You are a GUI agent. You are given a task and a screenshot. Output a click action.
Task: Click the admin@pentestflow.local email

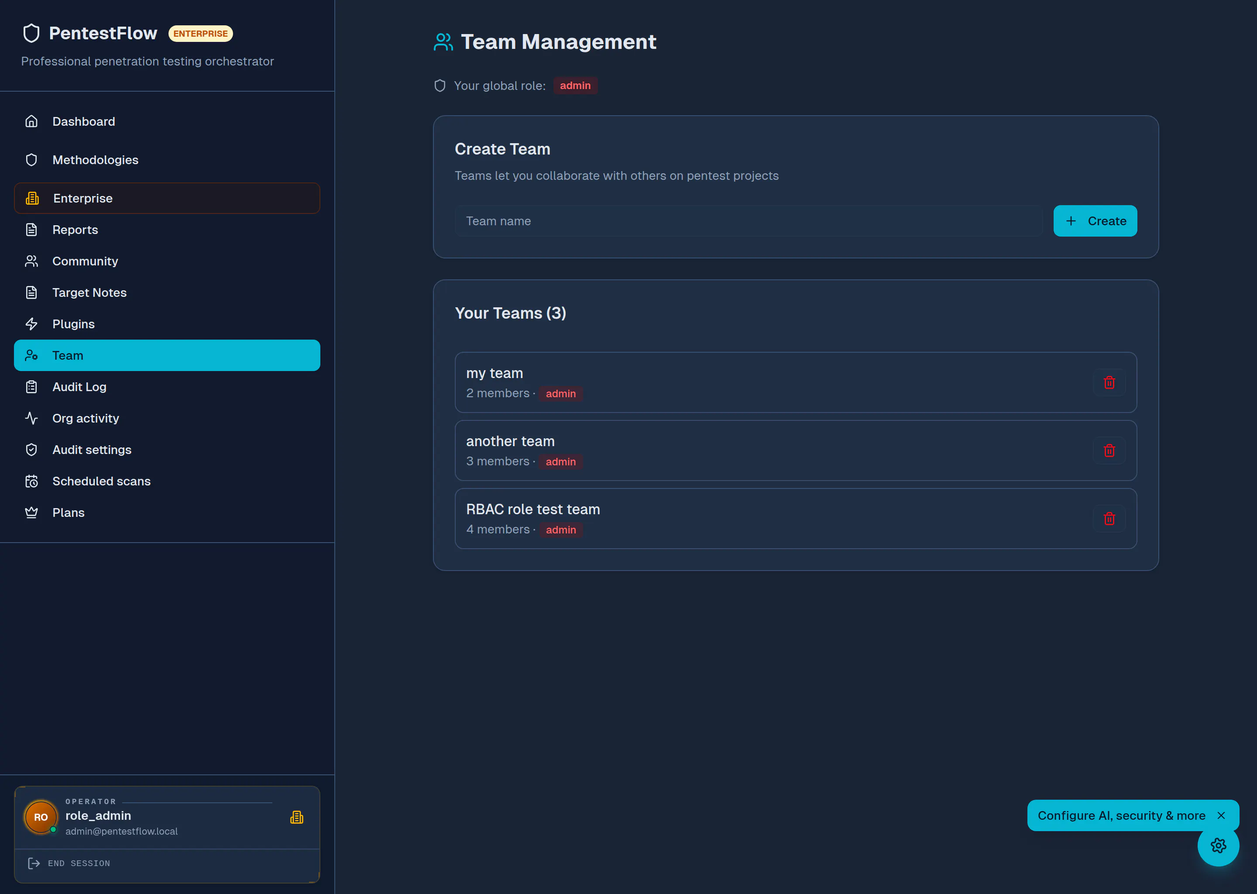(121, 831)
